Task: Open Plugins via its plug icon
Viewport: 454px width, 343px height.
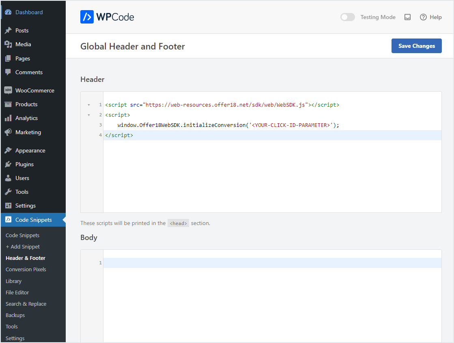Action: click(8, 164)
